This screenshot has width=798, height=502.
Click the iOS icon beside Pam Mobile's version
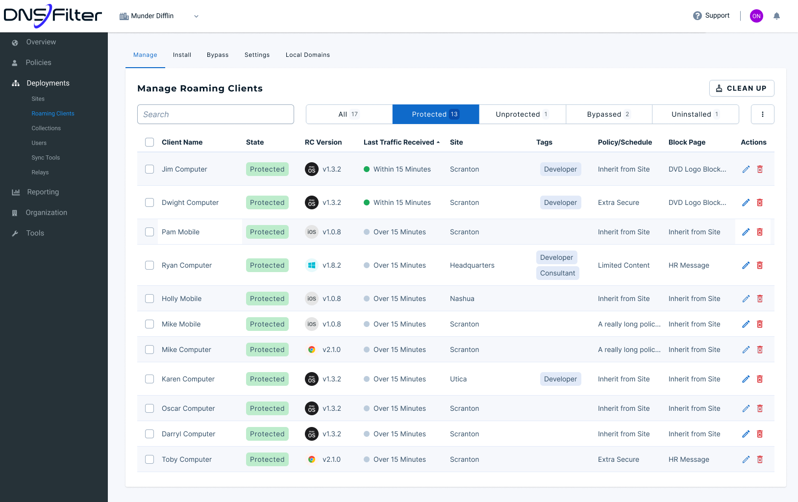click(312, 232)
